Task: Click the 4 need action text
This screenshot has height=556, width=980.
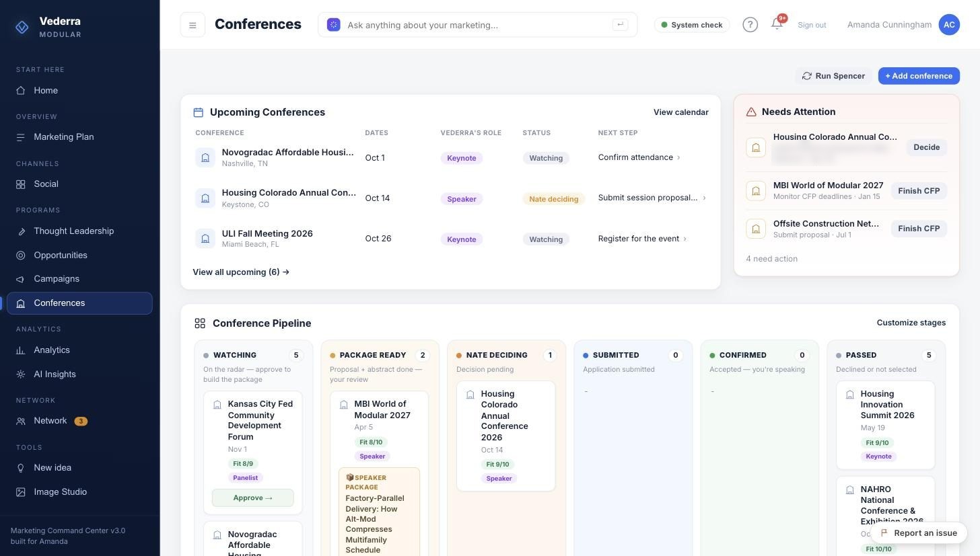Action: [x=771, y=259]
